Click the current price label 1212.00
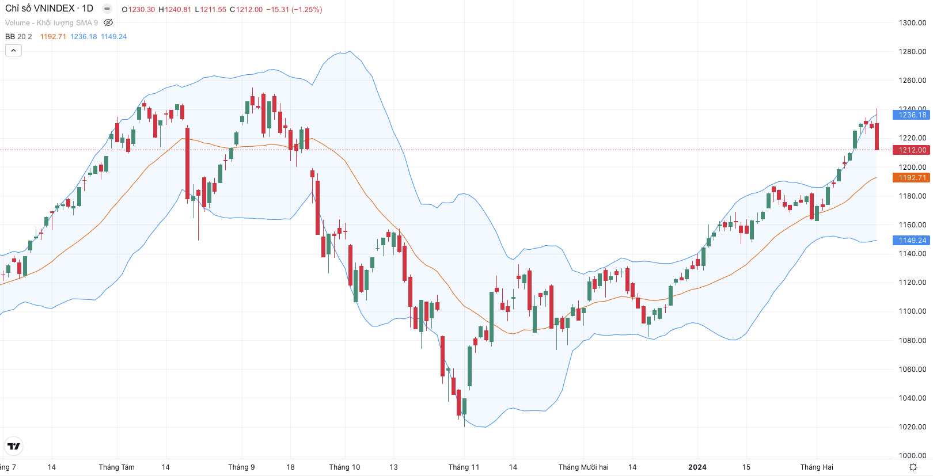 (x=911, y=150)
